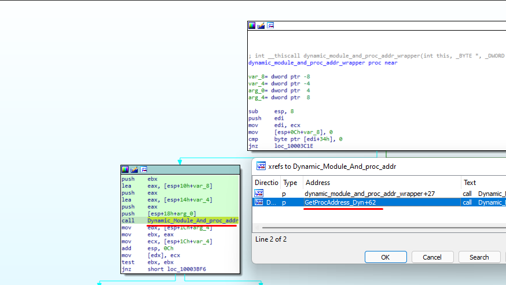The width and height of the screenshot is (506, 285).
Task: Click 'lea eax, [esp+10h+var_8]' instruction
Action: click(x=167, y=186)
